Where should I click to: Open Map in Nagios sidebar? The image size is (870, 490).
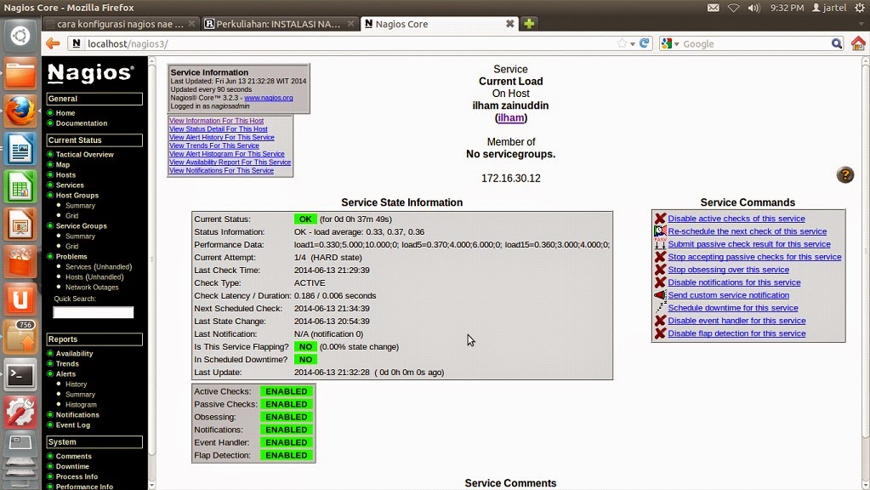pyautogui.click(x=63, y=165)
